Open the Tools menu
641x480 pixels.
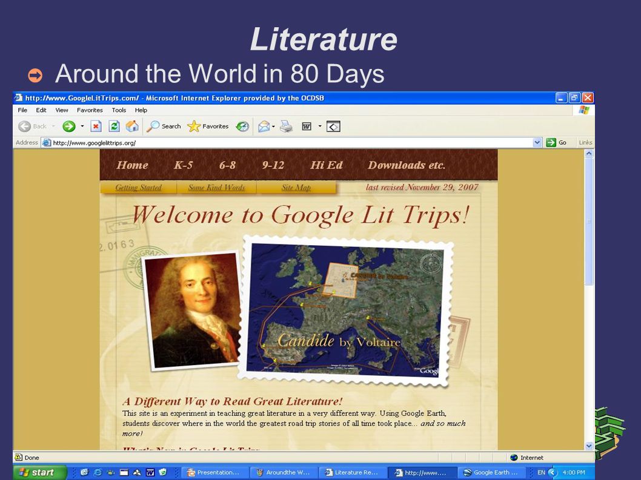(x=119, y=110)
